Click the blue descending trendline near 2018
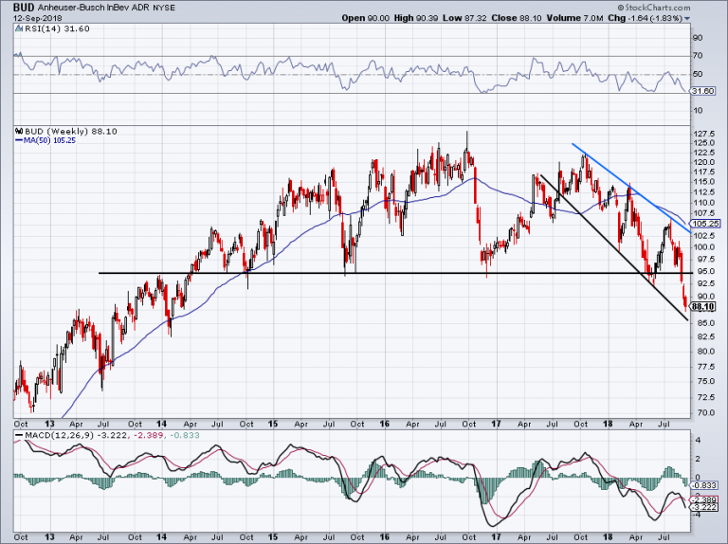728x544 pixels. [631, 188]
